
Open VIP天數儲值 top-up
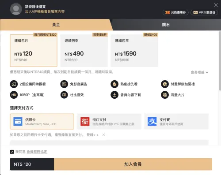coord(204,12)
